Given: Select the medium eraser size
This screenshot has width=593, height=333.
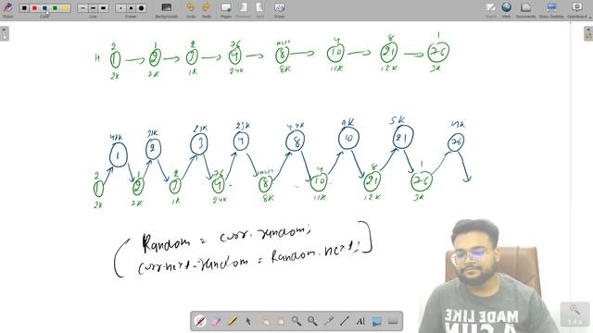Looking at the screenshot, I should pos(131,8).
